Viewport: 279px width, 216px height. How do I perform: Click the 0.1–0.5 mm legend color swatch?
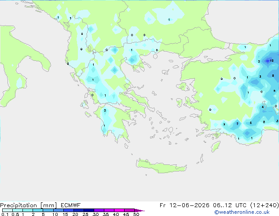pos(7,210)
